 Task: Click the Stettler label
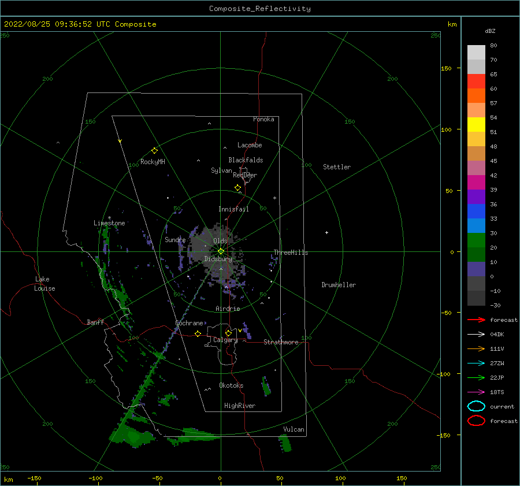tap(337, 167)
